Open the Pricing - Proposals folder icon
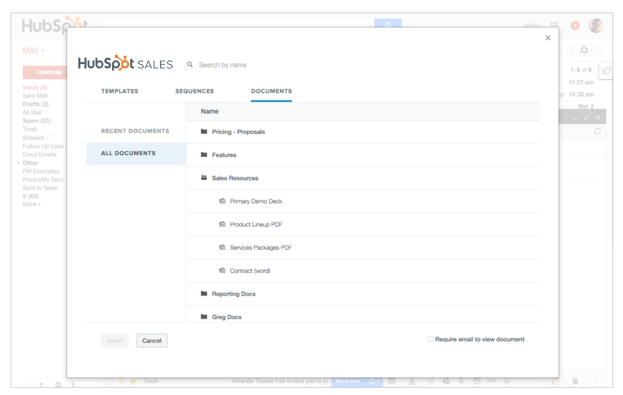Image resolution: width=623 pixels, height=395 pixels. pyautogui.click(x=204, y=131)
